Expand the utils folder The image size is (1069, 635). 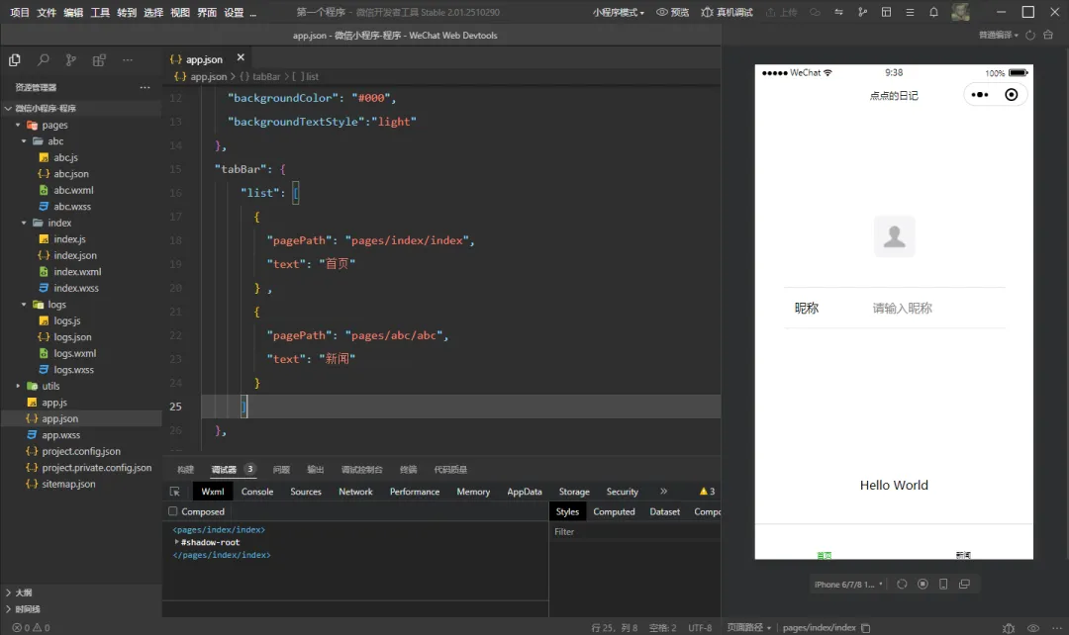(18, 386)
